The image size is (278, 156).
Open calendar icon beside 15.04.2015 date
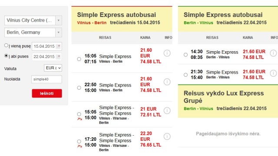pyautogui.click(x=58, y=46)
